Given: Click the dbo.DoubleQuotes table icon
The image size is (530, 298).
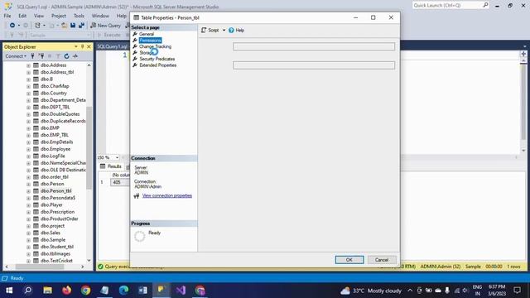Looking at the screenshot, I should (x=36, y=114).
